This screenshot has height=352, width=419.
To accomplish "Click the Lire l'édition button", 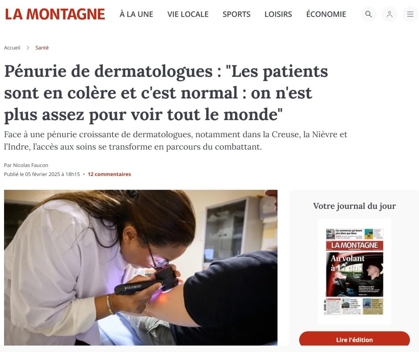I will point(354,339).
